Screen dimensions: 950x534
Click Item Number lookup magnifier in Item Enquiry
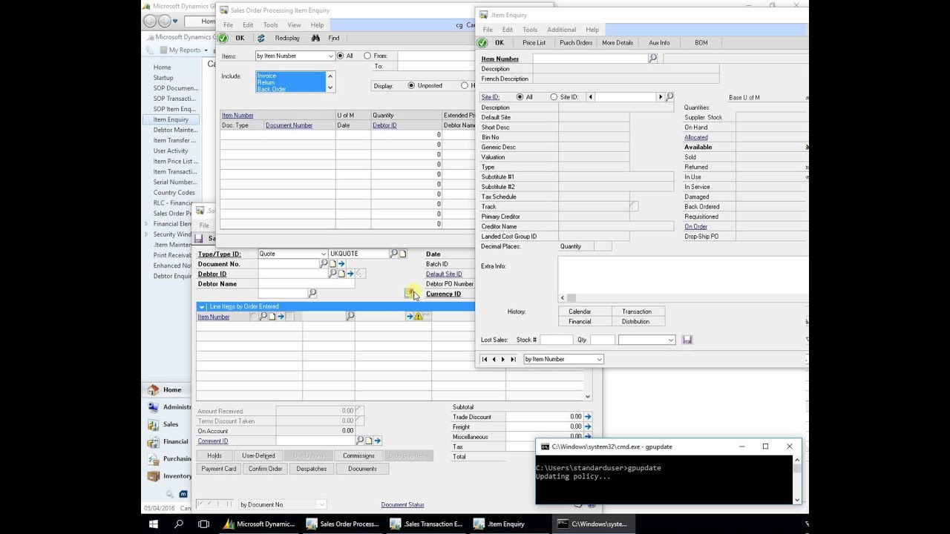(x=653, y=58)
